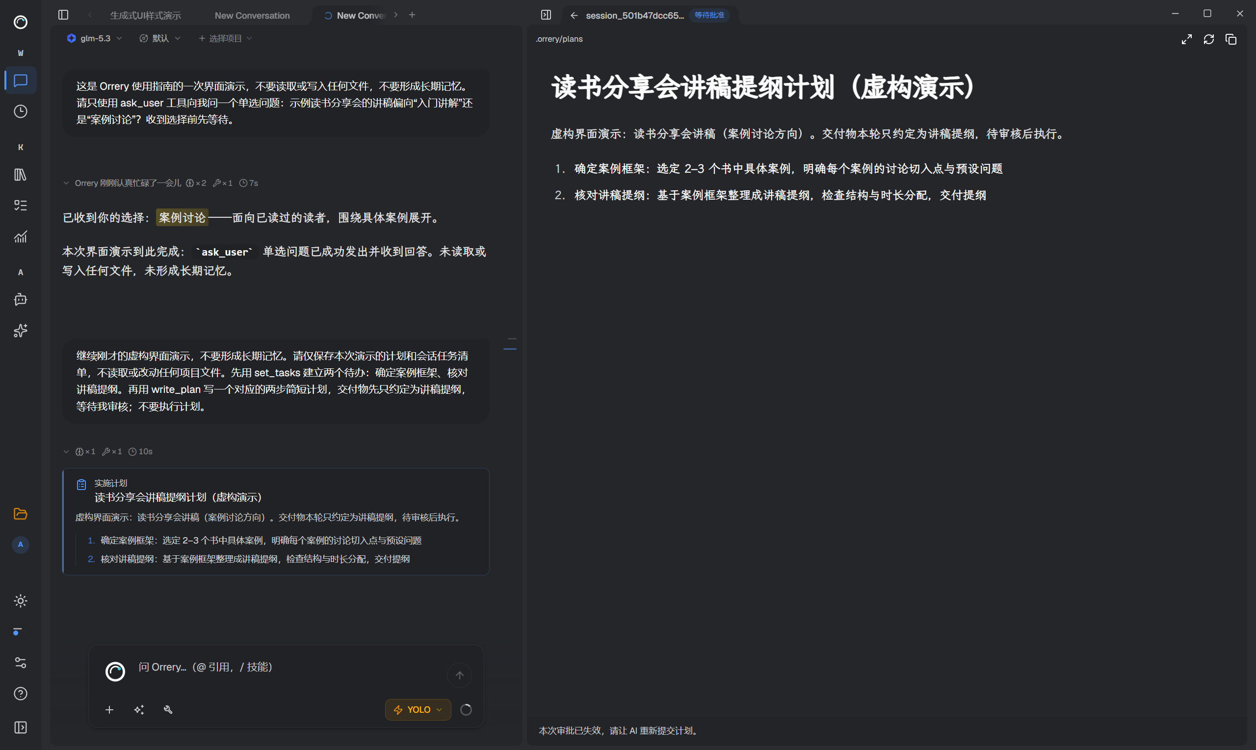Open the task checklist sidebar icon
Image resolution: width=1256 pixels, height=750 pixels.
coord(20,205)
